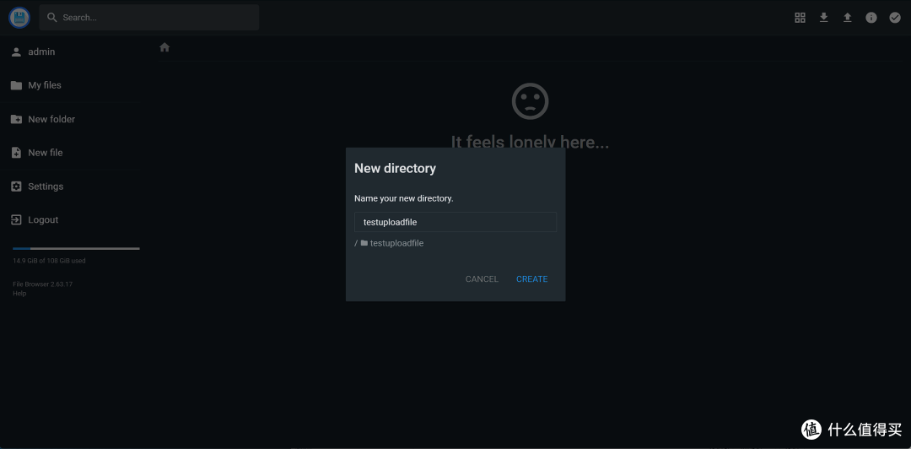This screenshot has height=449, width=911.
Task: Click the download icon in top bar
Action: point(824,18)
